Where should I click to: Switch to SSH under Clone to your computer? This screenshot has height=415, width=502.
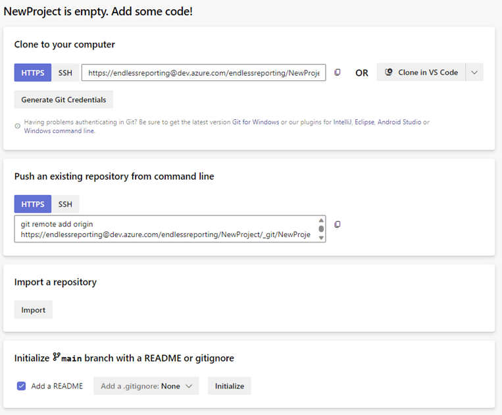point(65,72)
